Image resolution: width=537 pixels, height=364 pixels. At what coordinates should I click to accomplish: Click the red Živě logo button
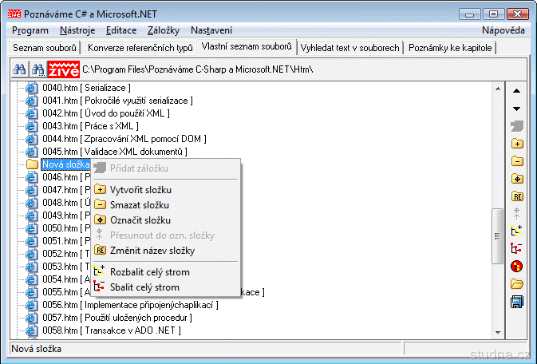tap(63, 69)
